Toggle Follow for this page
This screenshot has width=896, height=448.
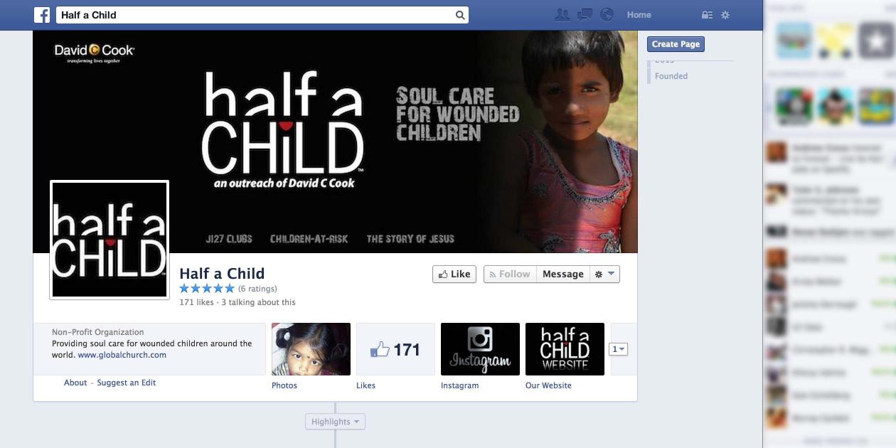click(510, 274)
